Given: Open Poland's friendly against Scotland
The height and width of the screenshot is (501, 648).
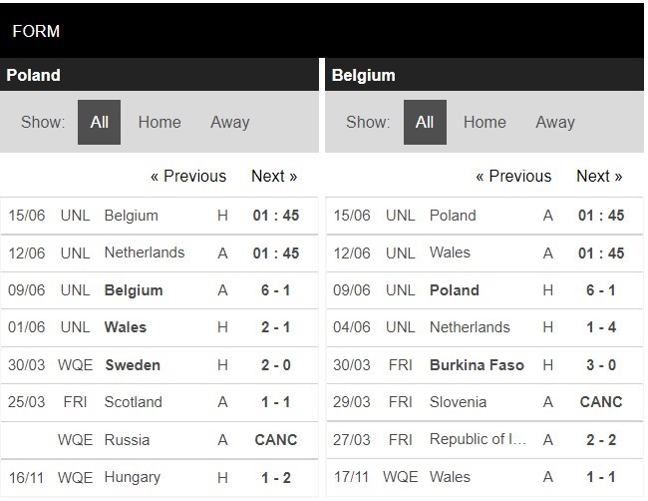Looking at the screenshot, I should (160, 402).
